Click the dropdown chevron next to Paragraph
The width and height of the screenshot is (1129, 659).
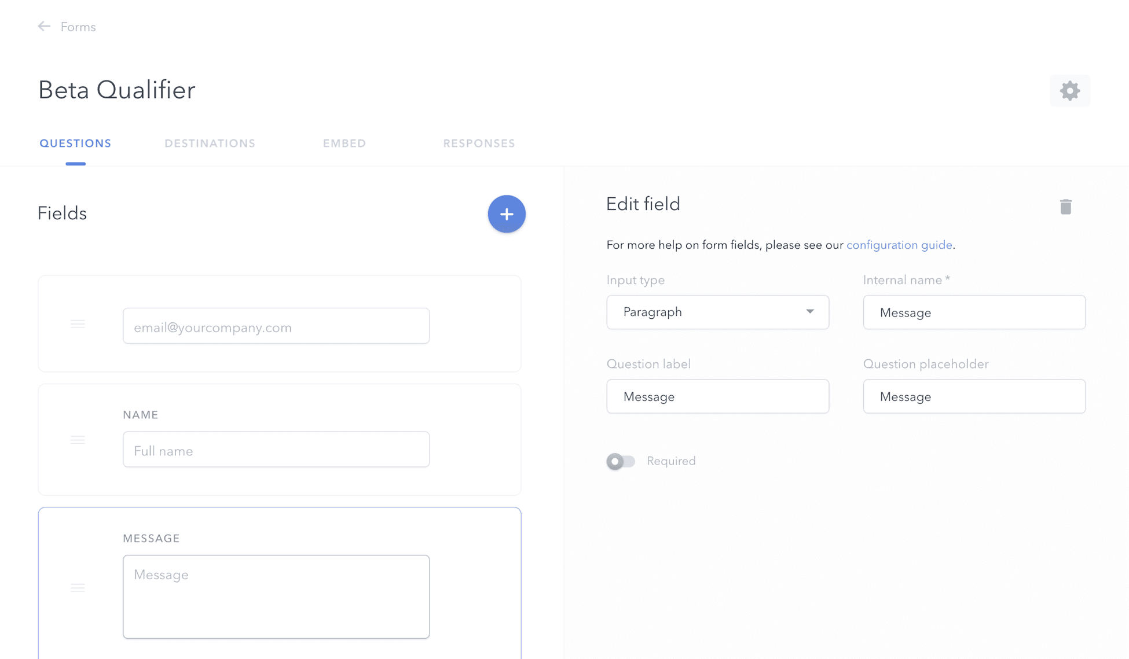[x=810, y=311]
